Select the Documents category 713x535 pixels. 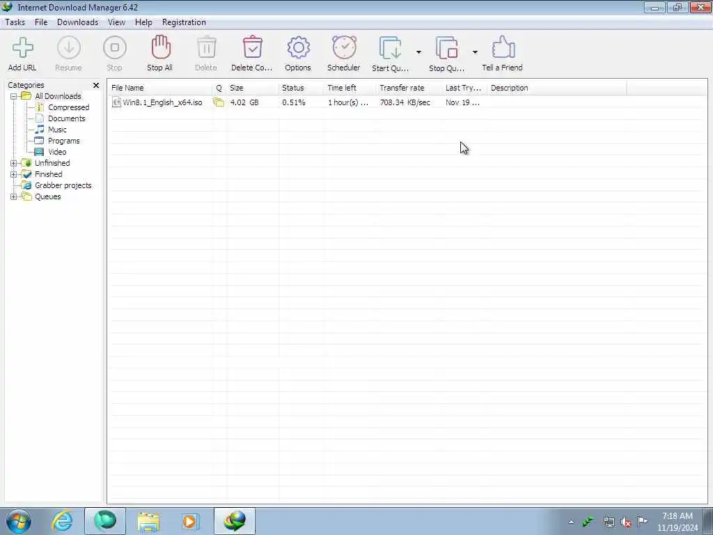[x=66, y=118]
